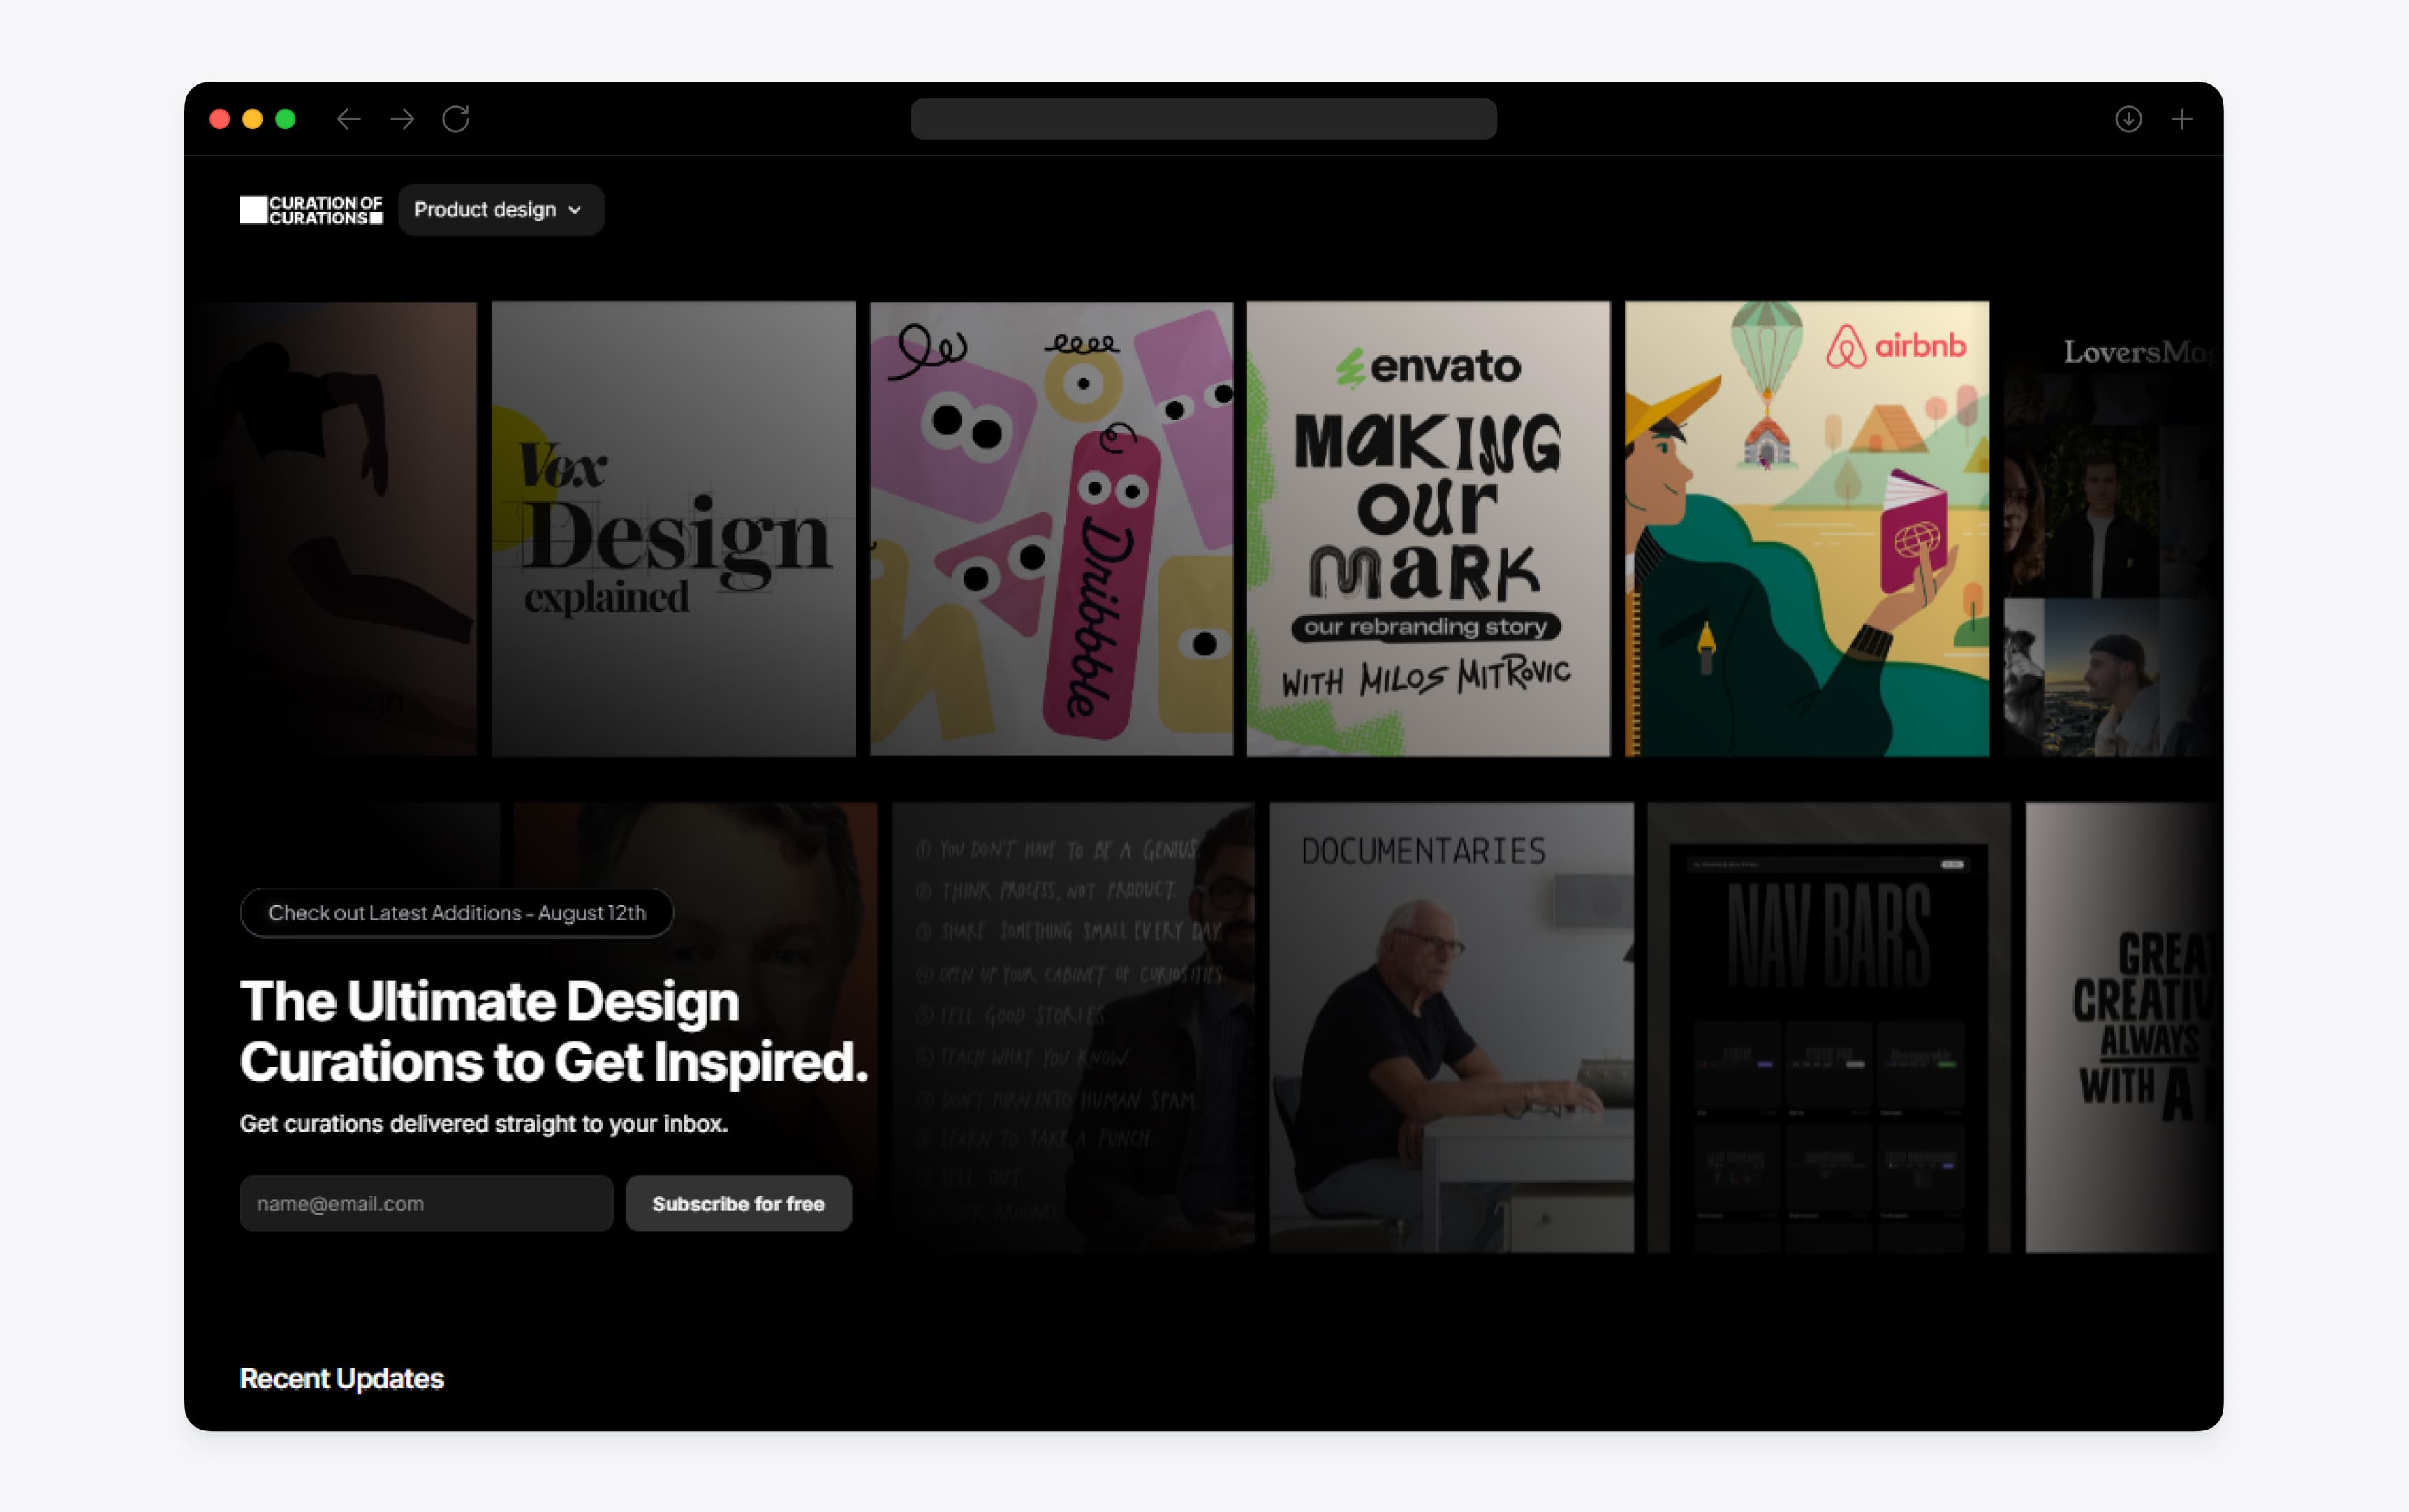The height and width of the screenshot is (1512, 2409).
Task: Click the 'Get curations delivered' subtitle text
Action: [x=484, y=1123]
